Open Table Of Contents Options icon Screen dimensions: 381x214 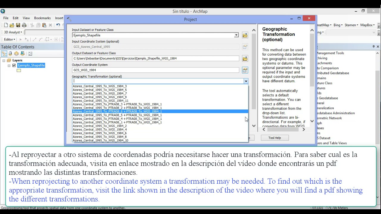tap(30, 54)
